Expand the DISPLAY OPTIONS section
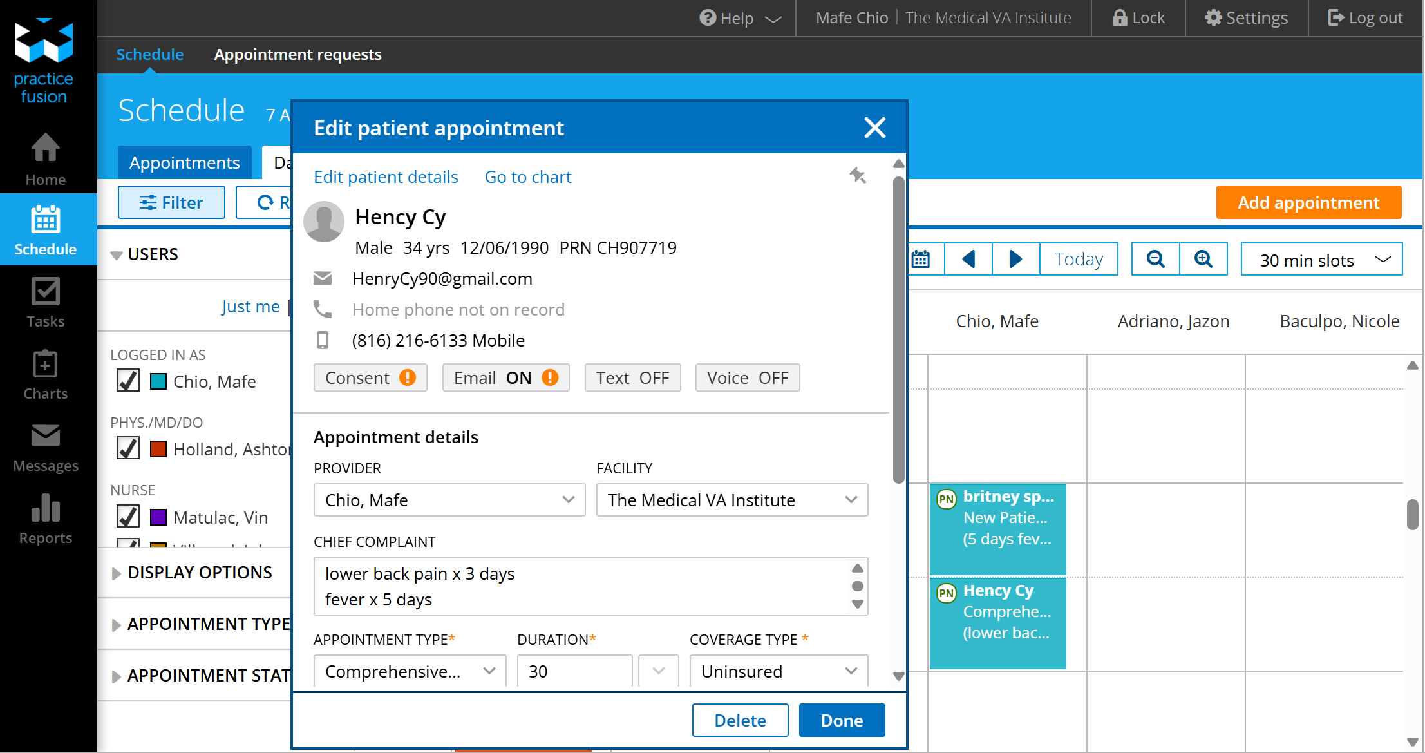The image size is (1425, 753). pyautogui.click(x=199, y=573)
